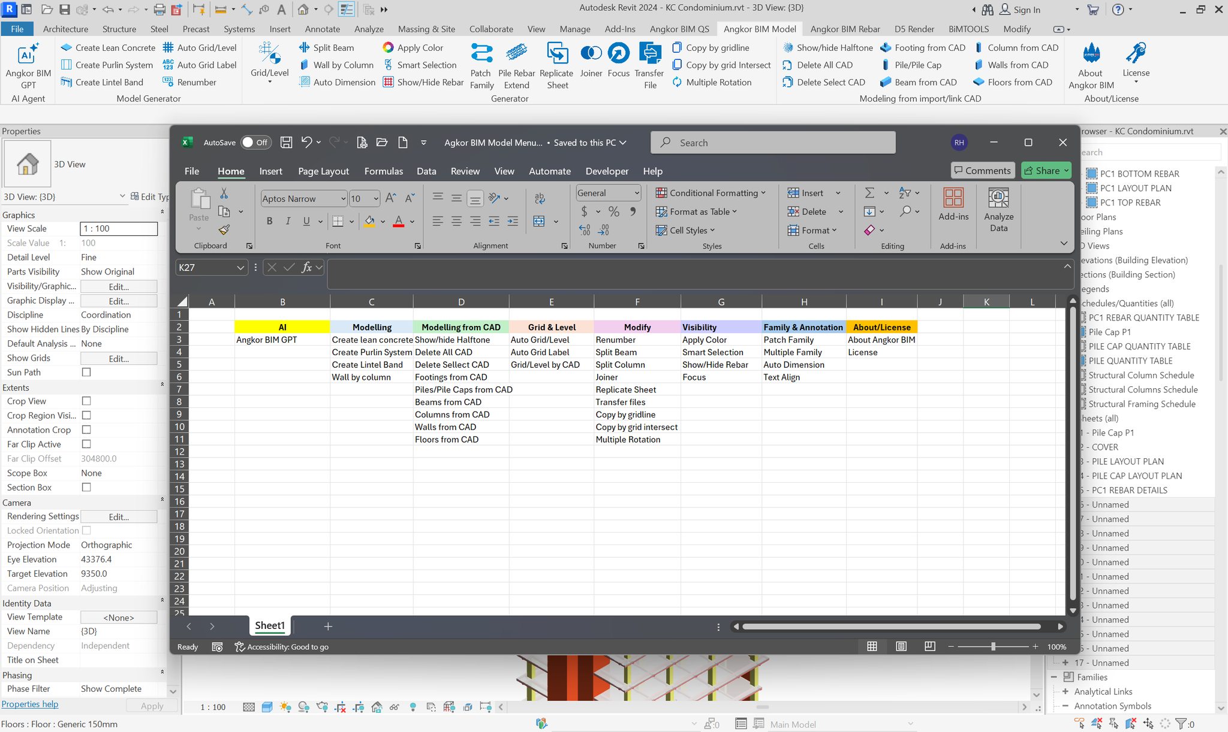The width and height of the screenshot is (1228, 732).
Task: Expand Conditional Formatting menu
Action: 711,193
